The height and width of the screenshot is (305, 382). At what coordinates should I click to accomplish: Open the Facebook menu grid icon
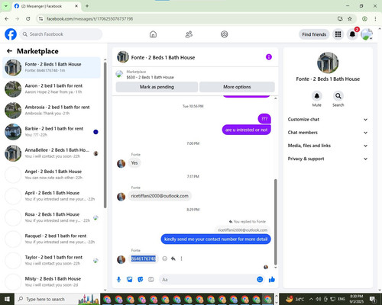pos(338,34)
